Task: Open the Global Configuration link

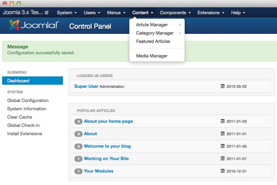Action: coord(28,101)
